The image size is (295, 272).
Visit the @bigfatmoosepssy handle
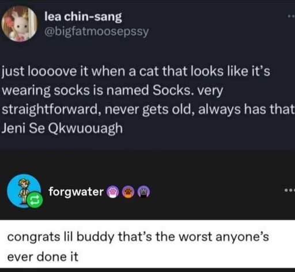[96, 32]
